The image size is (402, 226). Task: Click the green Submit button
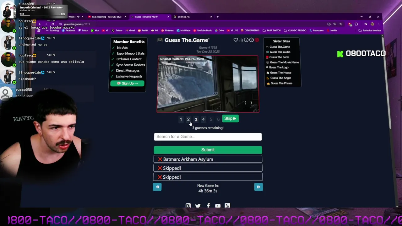coord(208,150)
